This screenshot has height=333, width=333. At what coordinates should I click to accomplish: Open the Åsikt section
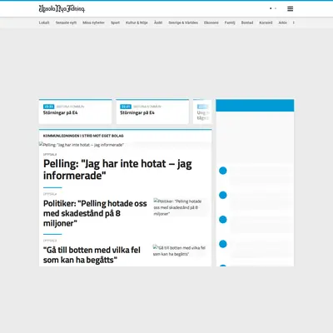point(158,22)
